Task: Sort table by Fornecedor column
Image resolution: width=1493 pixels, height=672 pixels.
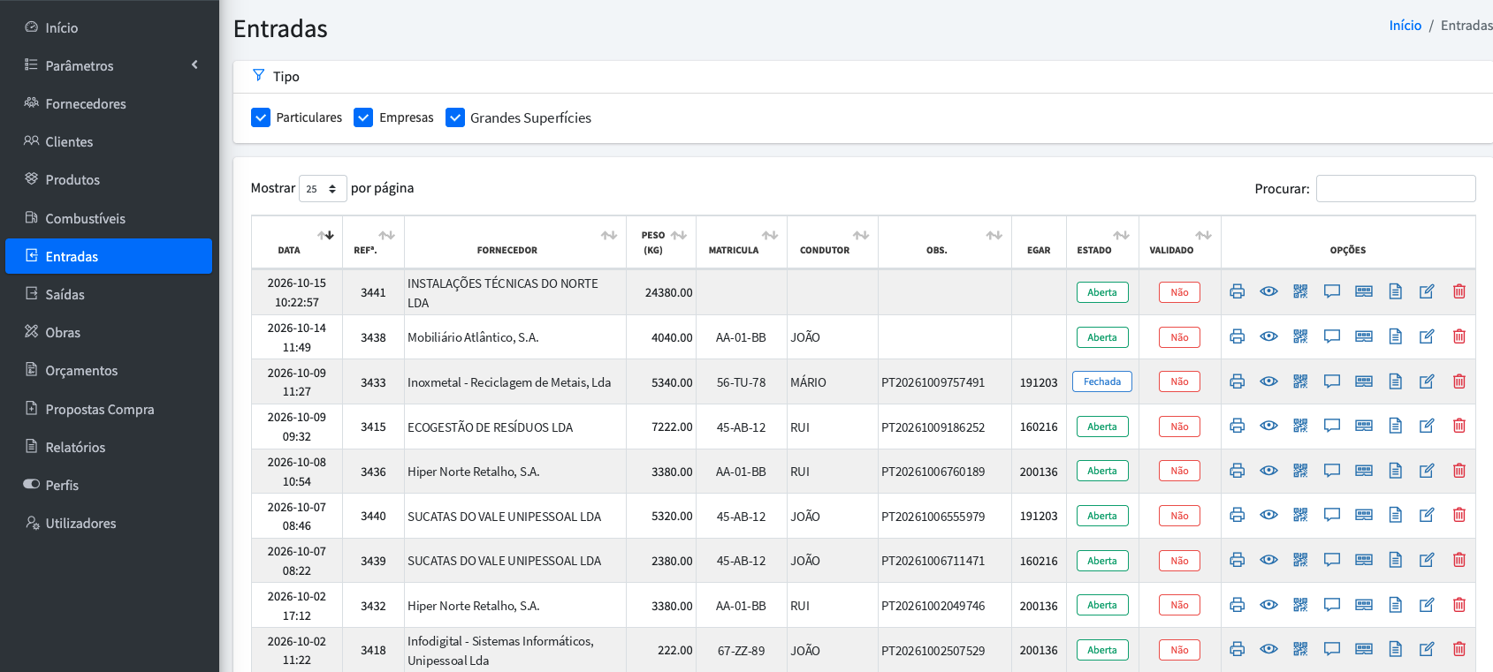Action: [515, 242]
